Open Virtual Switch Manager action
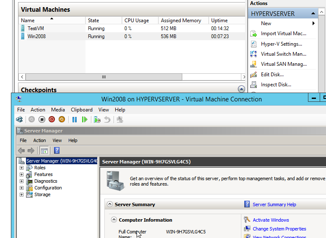 [x=284, y=54]
